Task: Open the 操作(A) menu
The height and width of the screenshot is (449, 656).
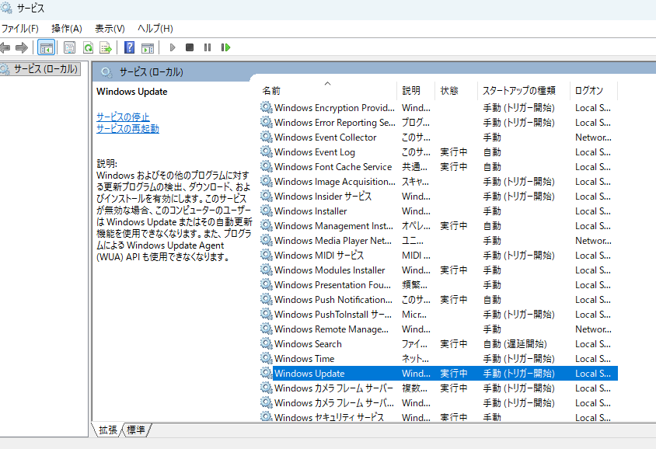Action: click(x=67, y=29)
